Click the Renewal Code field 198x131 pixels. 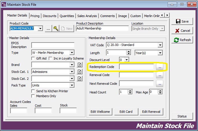click(136, 75)
